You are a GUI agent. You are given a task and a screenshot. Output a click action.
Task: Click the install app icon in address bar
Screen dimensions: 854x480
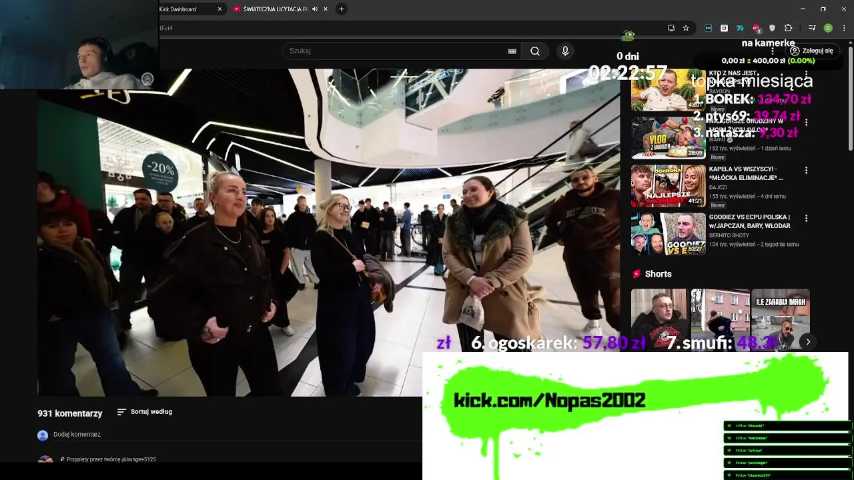tap(671, 28)
